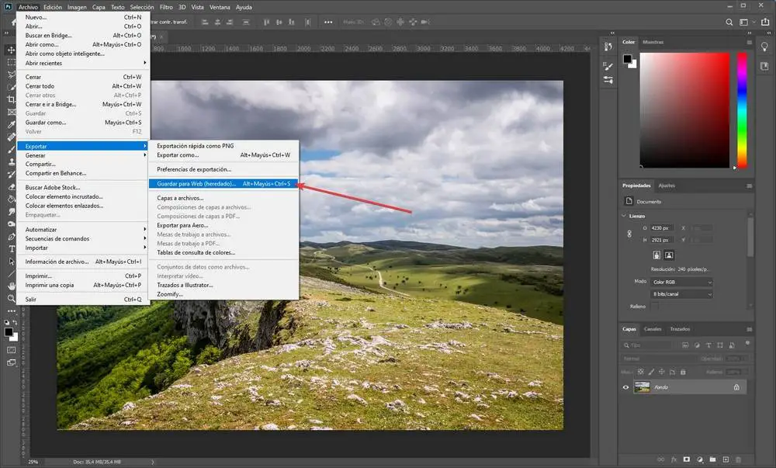Select the Eraser tool

coord(11,187)
